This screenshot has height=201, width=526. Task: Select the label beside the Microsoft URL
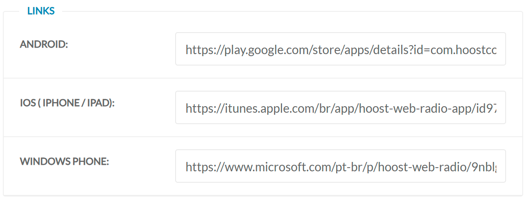pyautogui.click(x=65, y=162)
